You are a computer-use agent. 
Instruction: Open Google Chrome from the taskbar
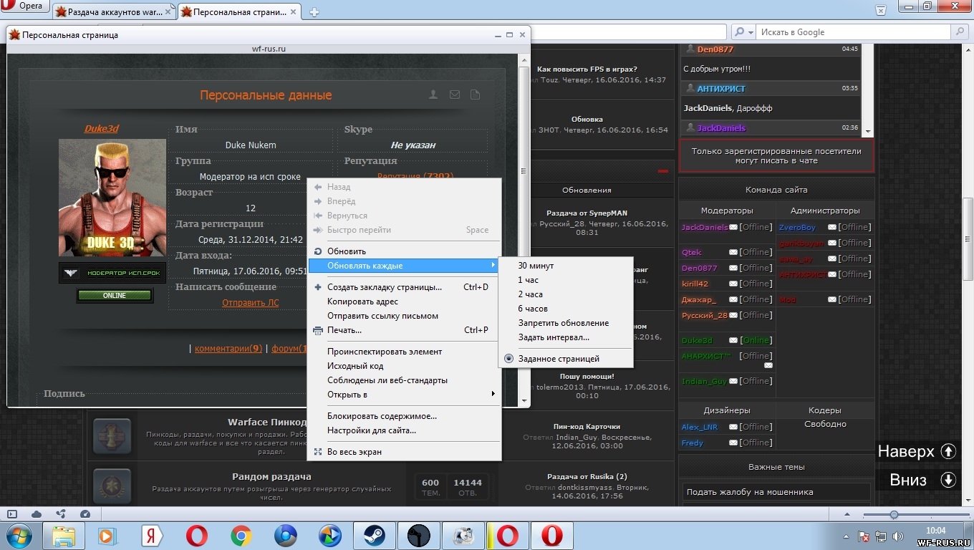[241, 535]
